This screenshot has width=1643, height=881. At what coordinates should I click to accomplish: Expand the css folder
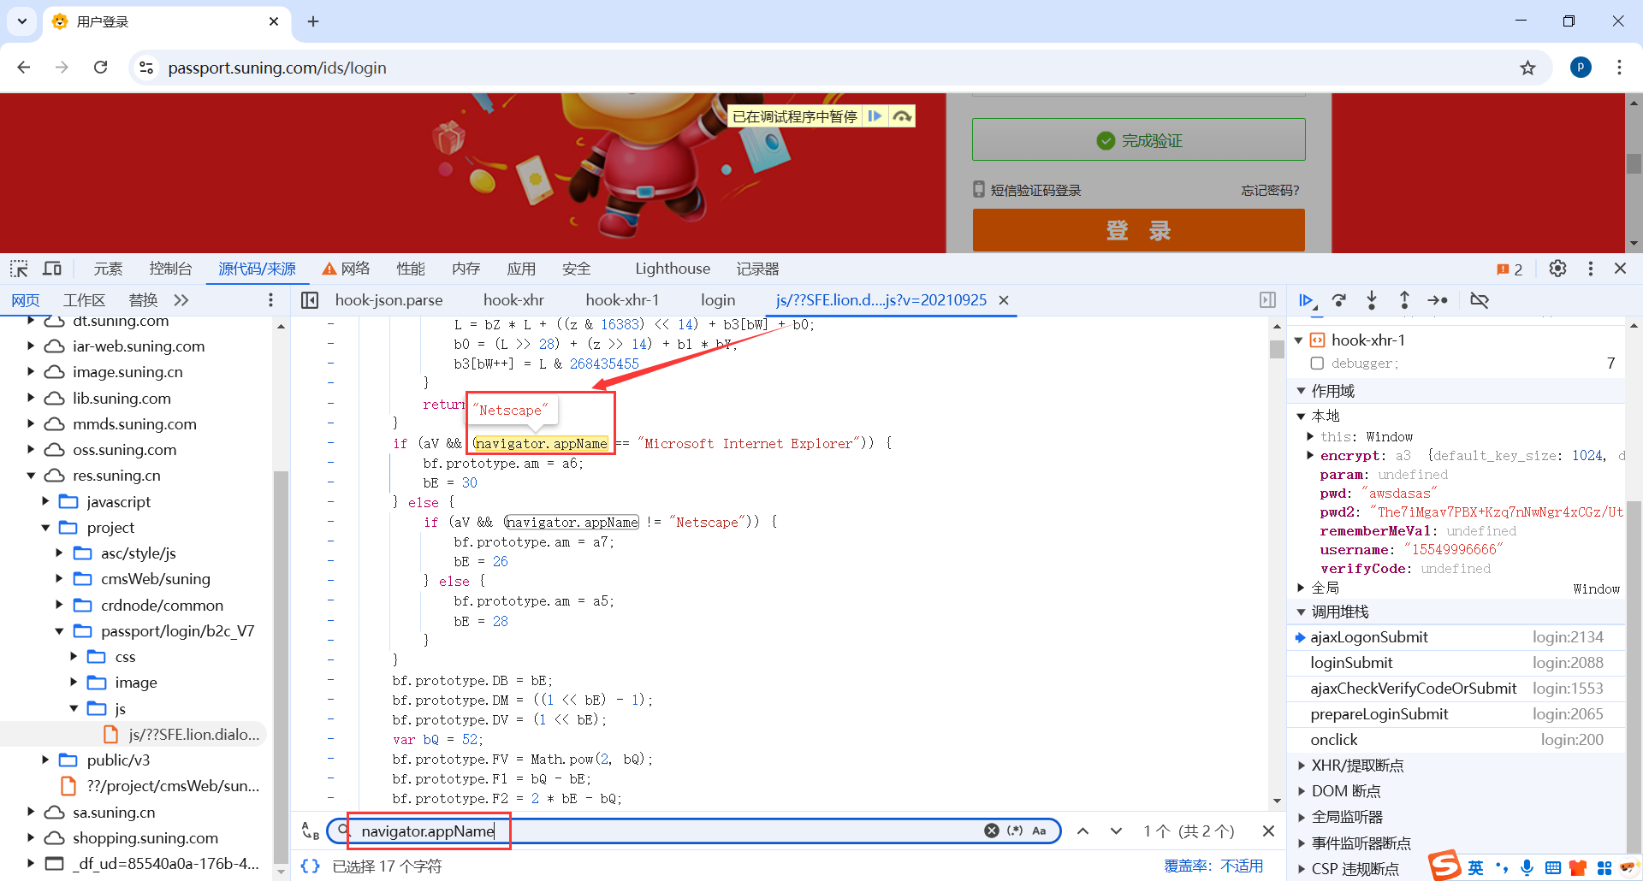74,656
